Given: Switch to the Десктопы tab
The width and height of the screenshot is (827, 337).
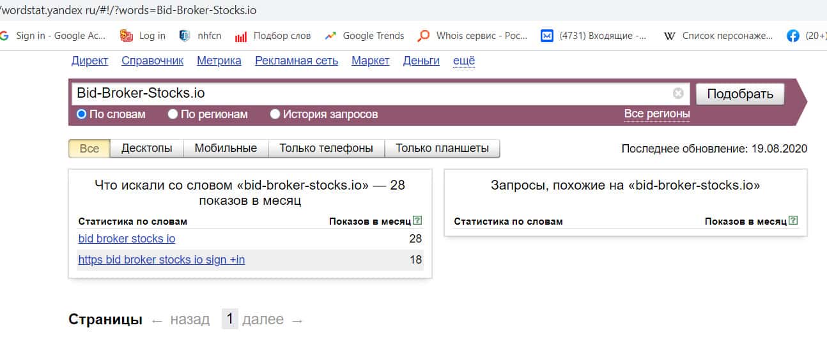Looking at the screenshot, I should click(x=147, y=148).
